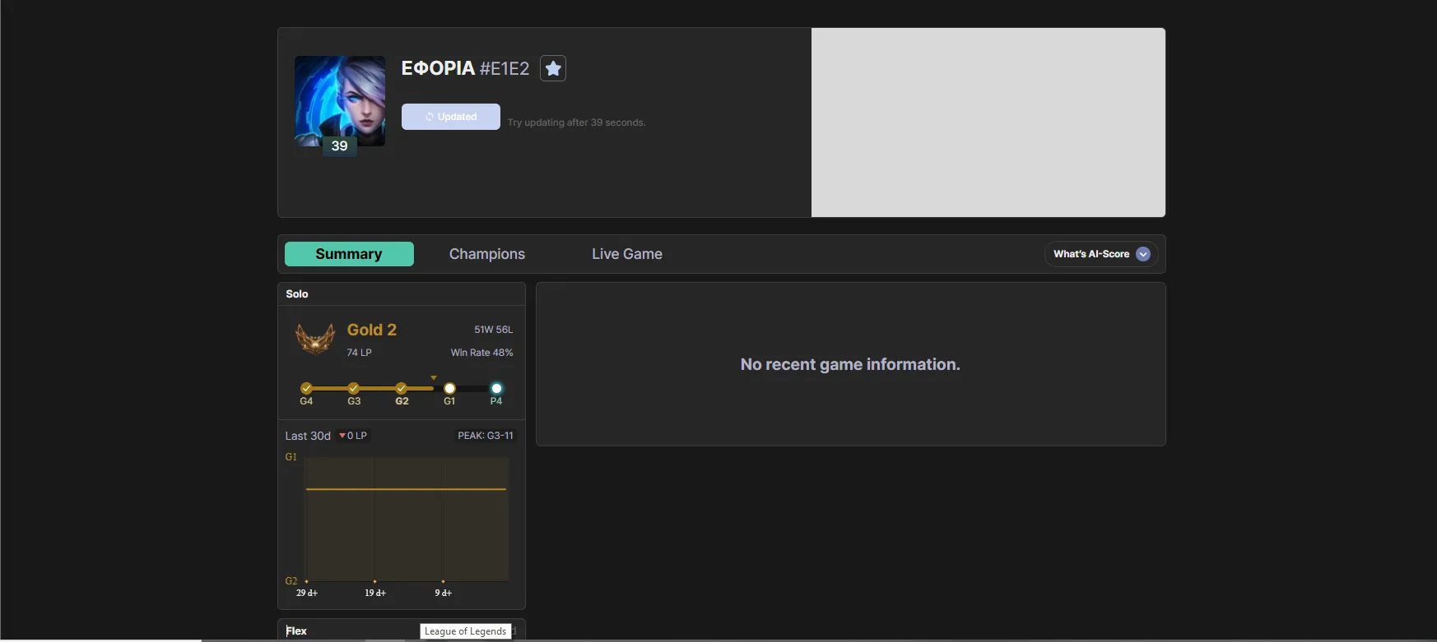1437x642 pixels.
Task: Click the PEAK: G3-11 label
Action: click(x=486, y=436)
